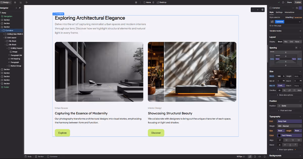
Task: Pin the Navigator panel
Action: click(x=20, y=8)
